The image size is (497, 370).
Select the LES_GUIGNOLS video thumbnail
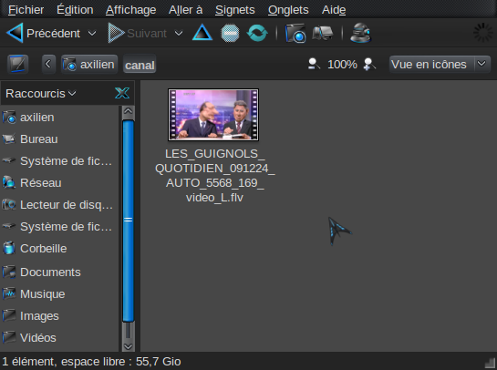[x=213, y=115]
